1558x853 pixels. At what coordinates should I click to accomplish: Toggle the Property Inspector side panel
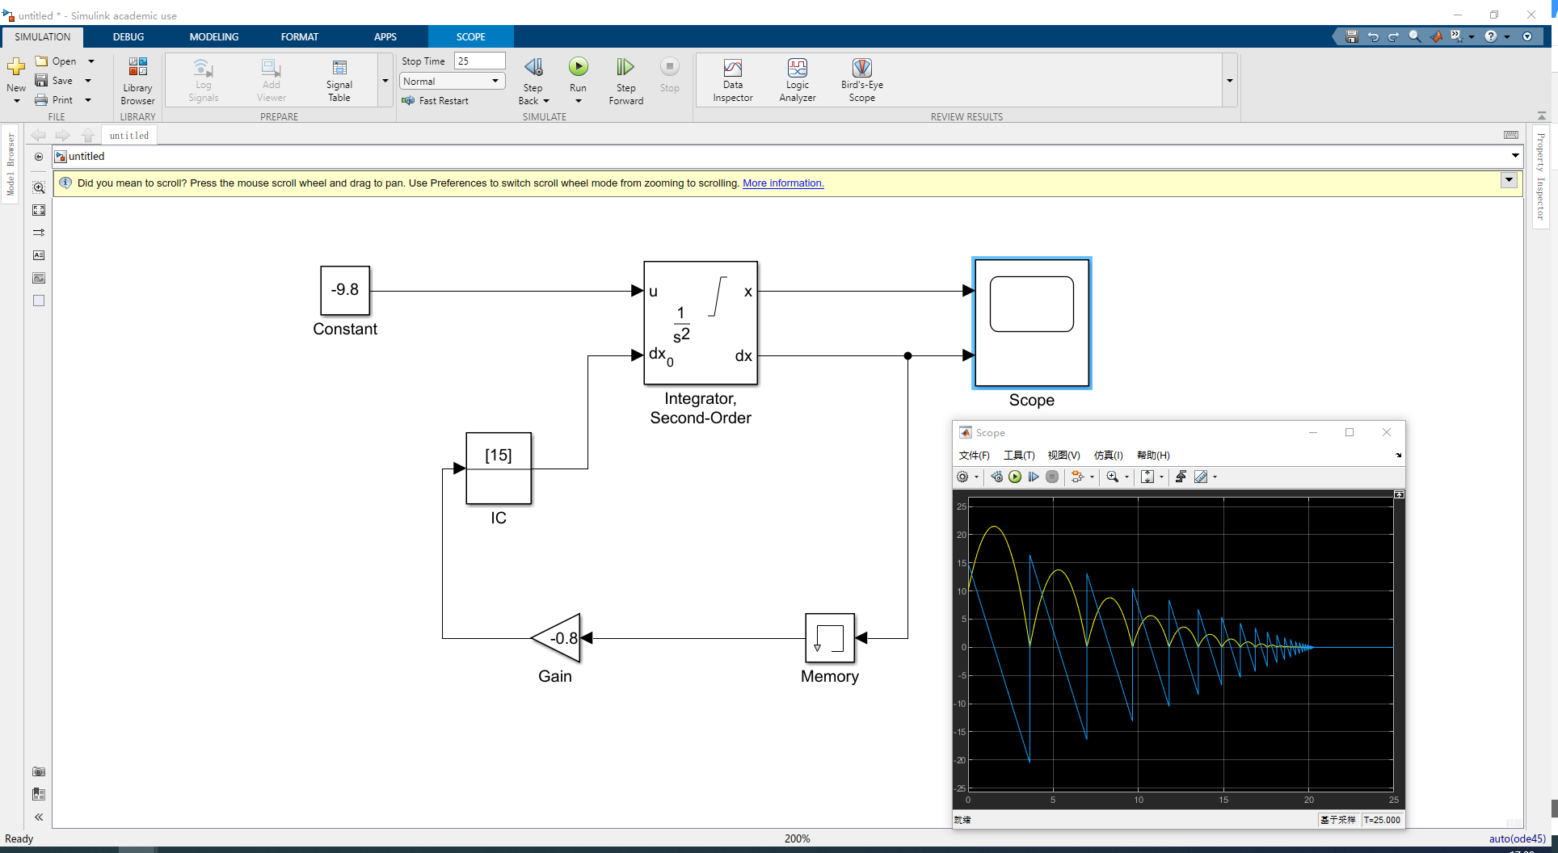pos(1540,176)
